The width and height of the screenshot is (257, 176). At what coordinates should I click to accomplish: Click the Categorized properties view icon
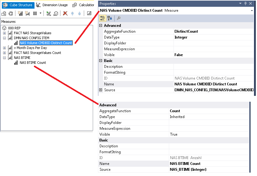[x=103, y=18]
